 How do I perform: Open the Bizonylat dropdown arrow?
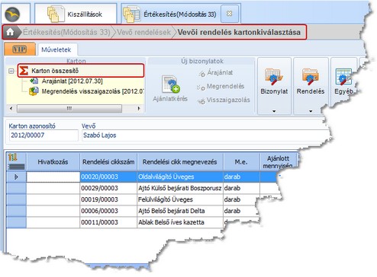tap(274, 111)
